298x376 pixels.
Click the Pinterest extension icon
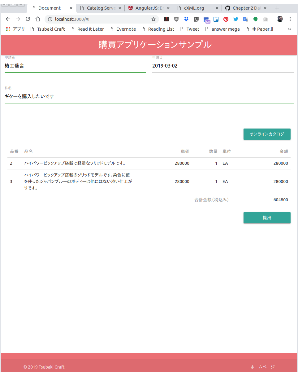(x=226, y=19)
